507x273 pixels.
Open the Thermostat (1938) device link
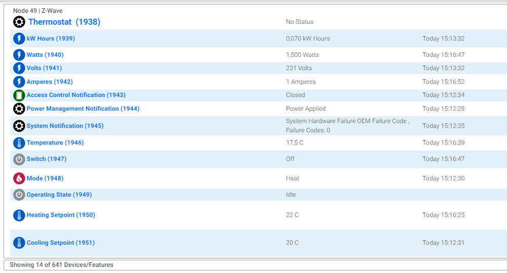(x=64, y=22)
